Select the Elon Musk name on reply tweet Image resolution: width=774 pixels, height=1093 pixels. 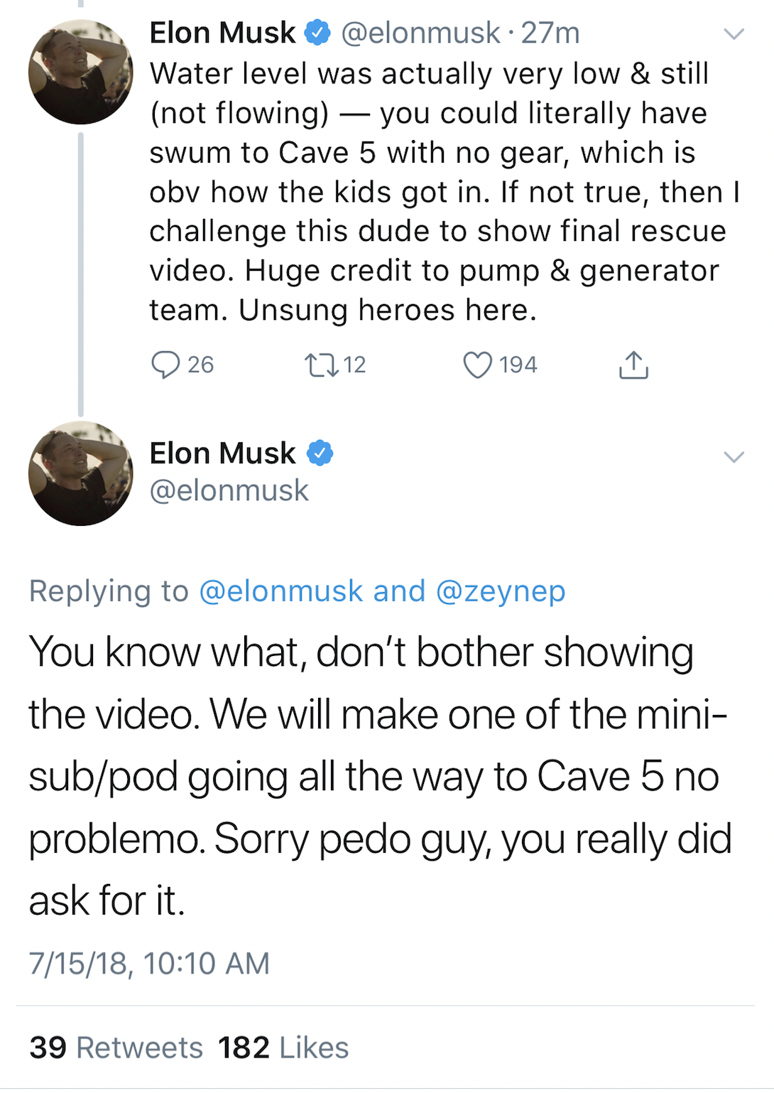[222, 453]
